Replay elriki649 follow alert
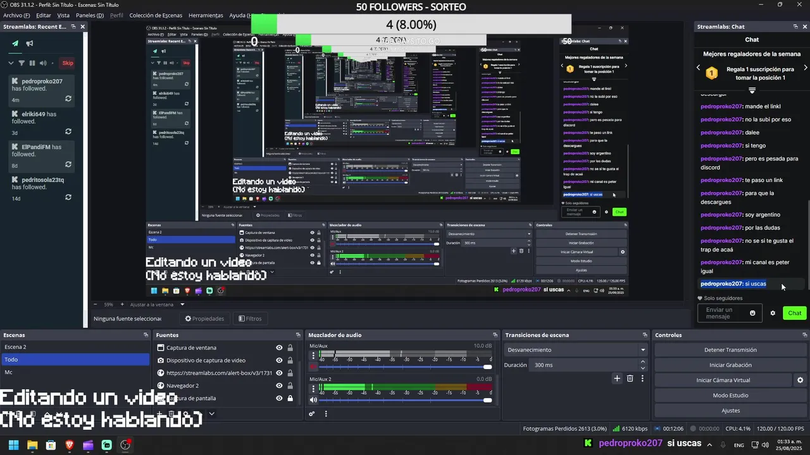810x455 pixels. pyautogui.click(x=68, y=131)
